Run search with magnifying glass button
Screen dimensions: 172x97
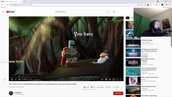(x=109, y=12)
